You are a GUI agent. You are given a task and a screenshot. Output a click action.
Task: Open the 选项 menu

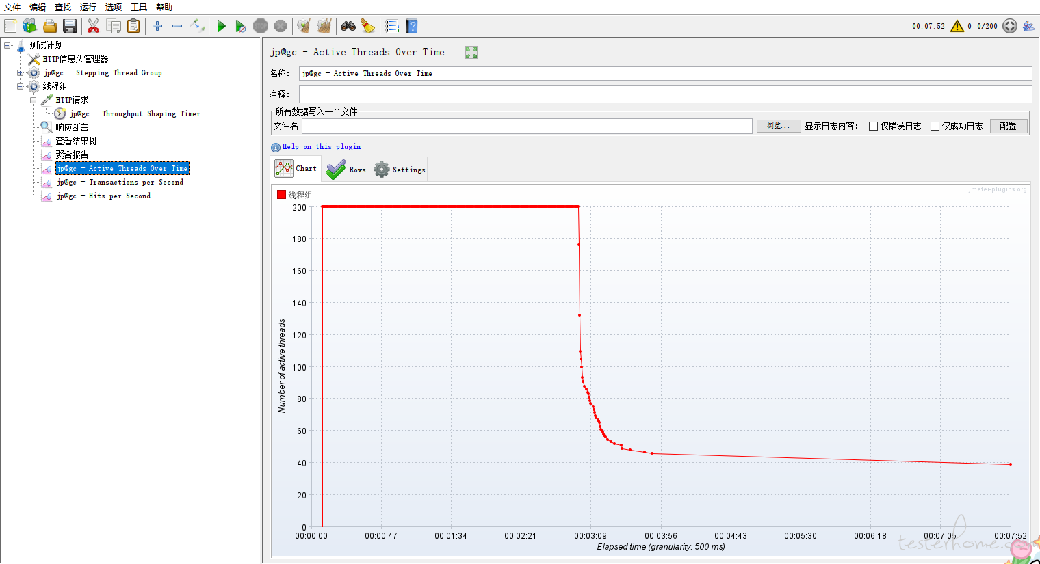point(114,7)
